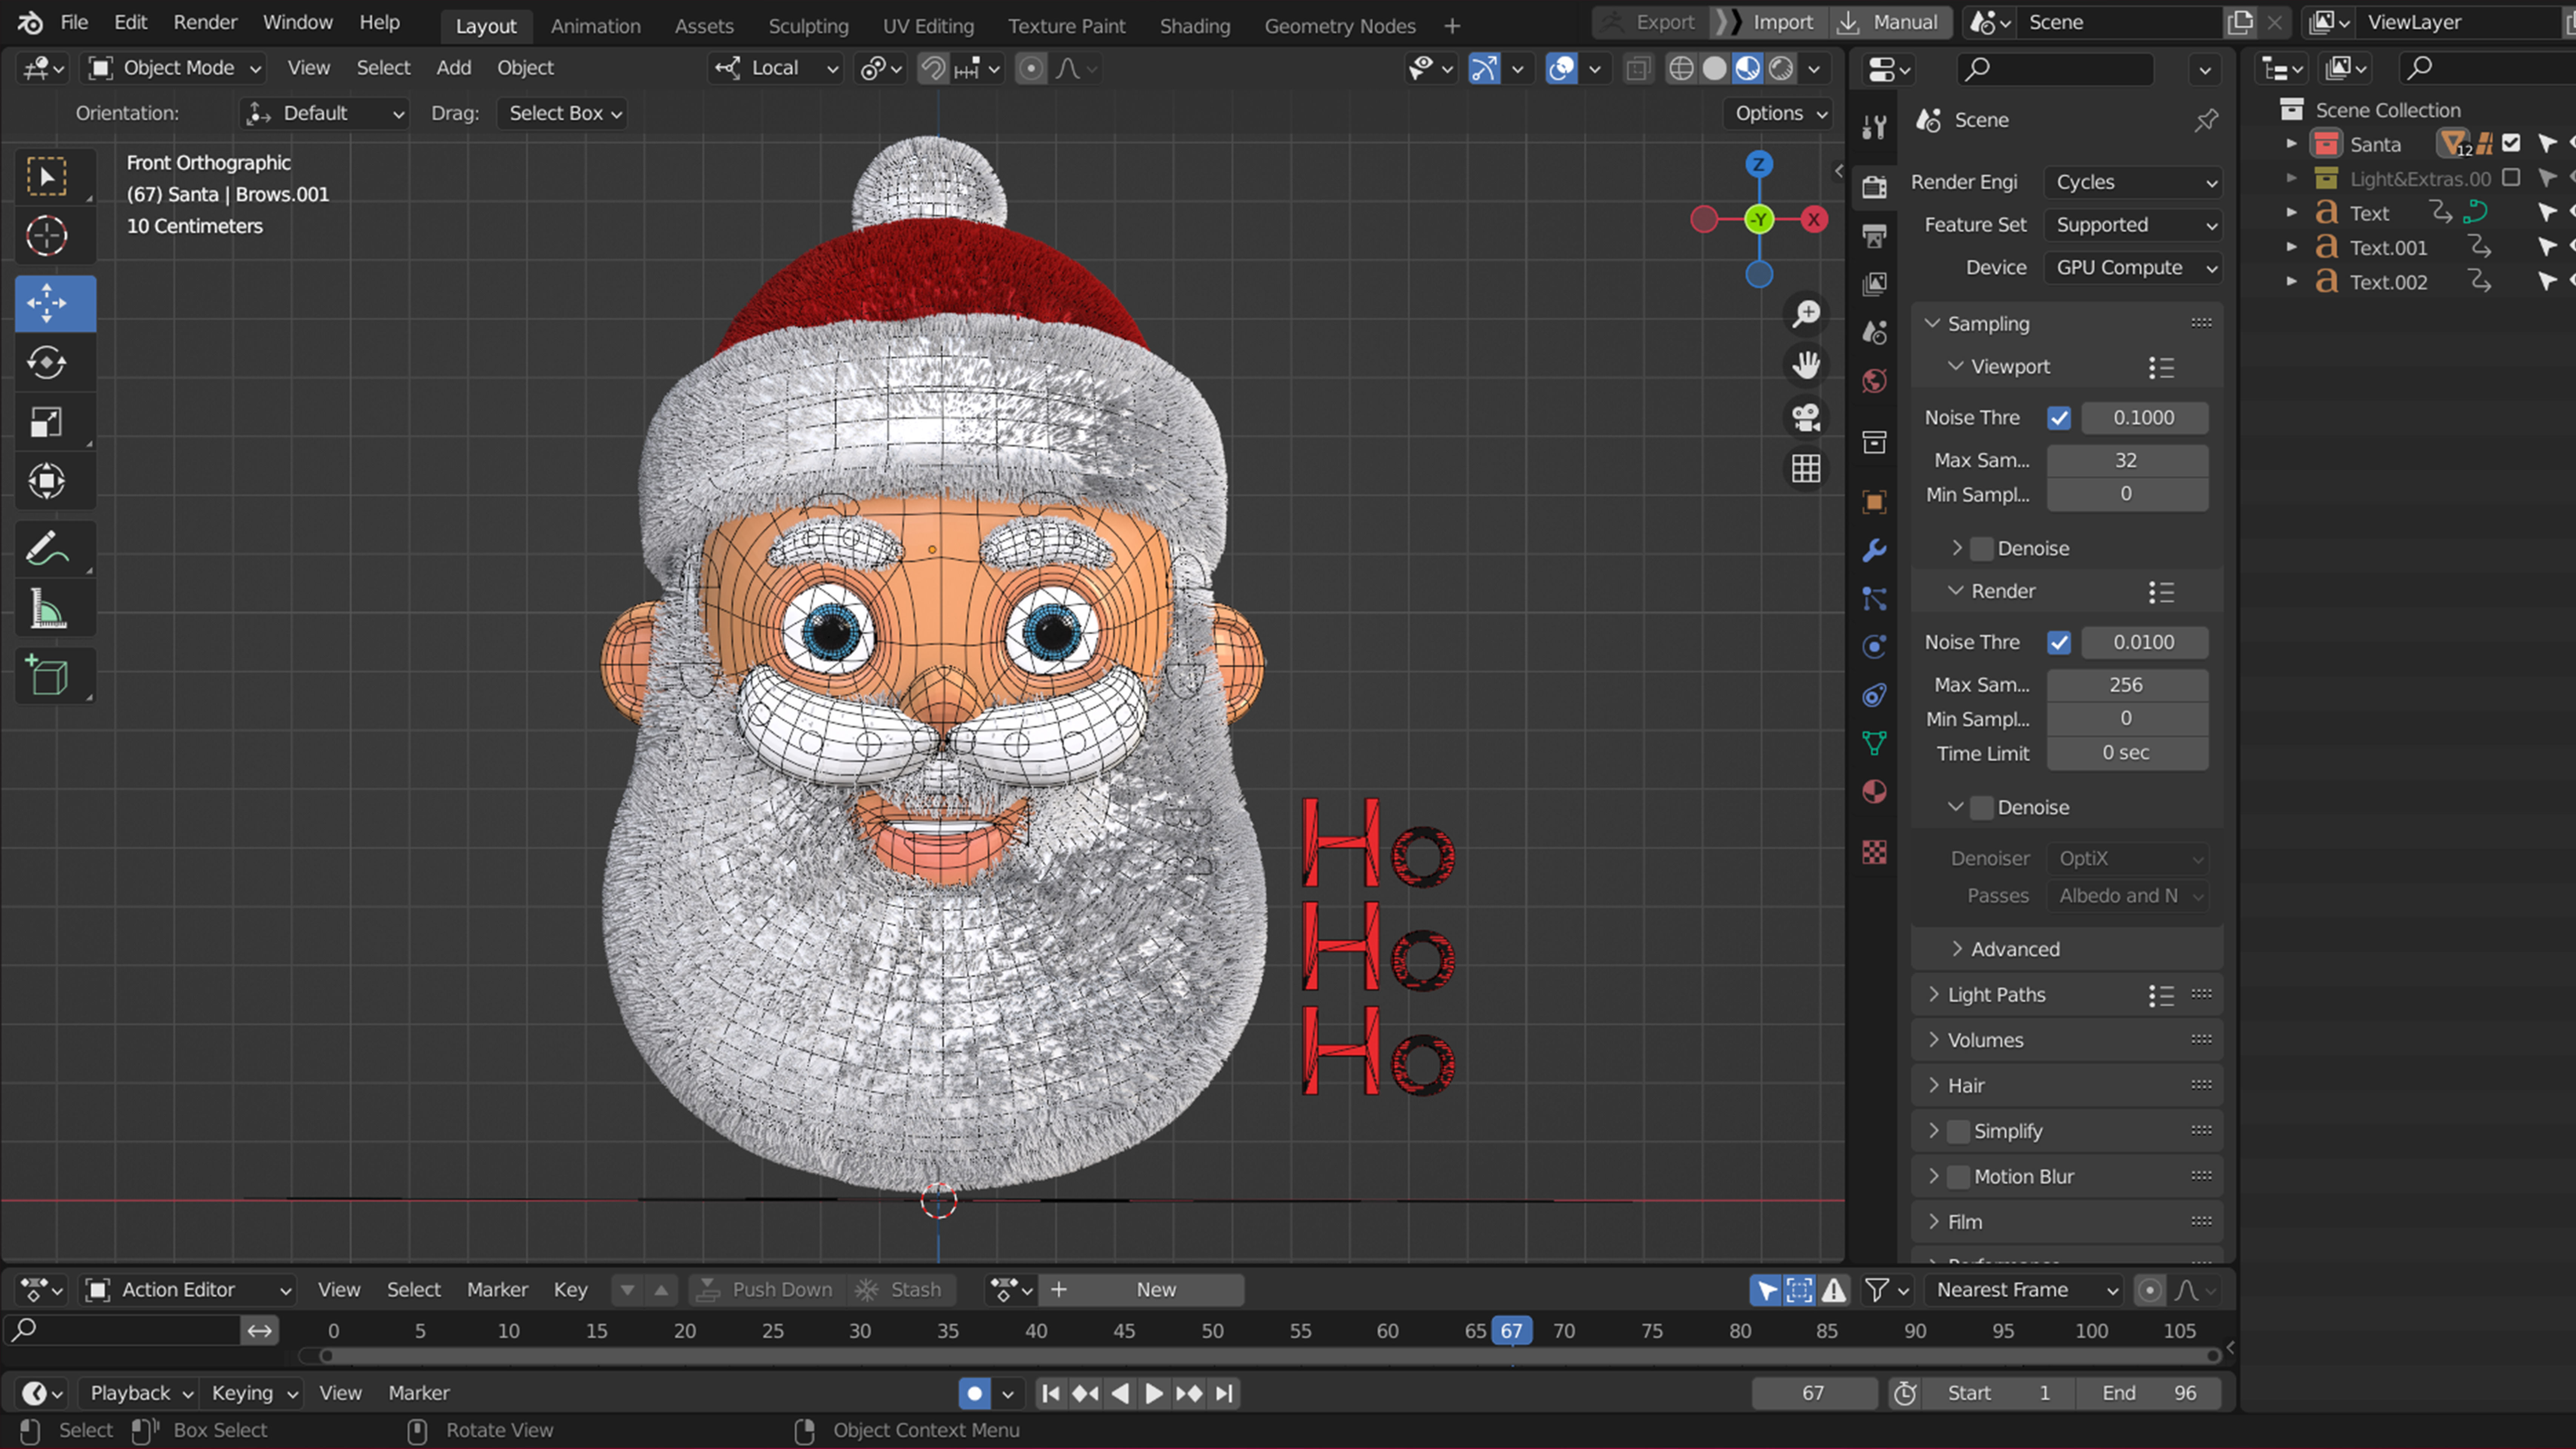Select the Measure tool
The width and height of the screenshot is (2576, 1449).
(47, 608)
